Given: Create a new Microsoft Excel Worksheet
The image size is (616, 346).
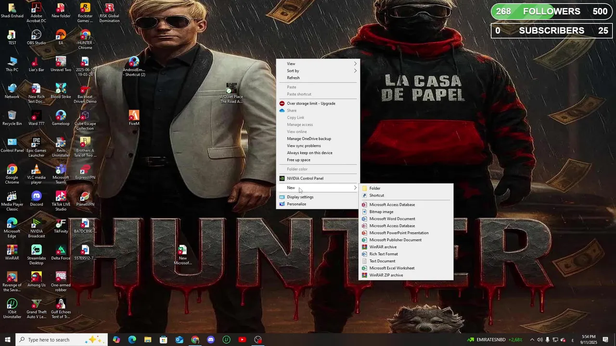Looking at the screenshot, I should click(x=406, y=268).
